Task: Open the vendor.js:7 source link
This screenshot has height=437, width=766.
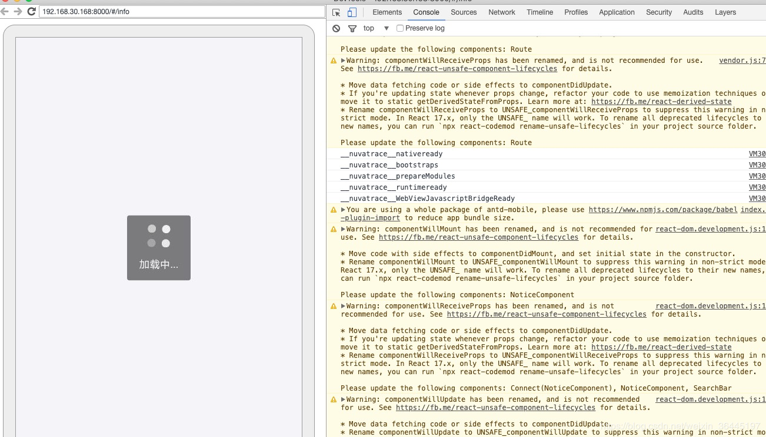Action: tap(742, 60)
